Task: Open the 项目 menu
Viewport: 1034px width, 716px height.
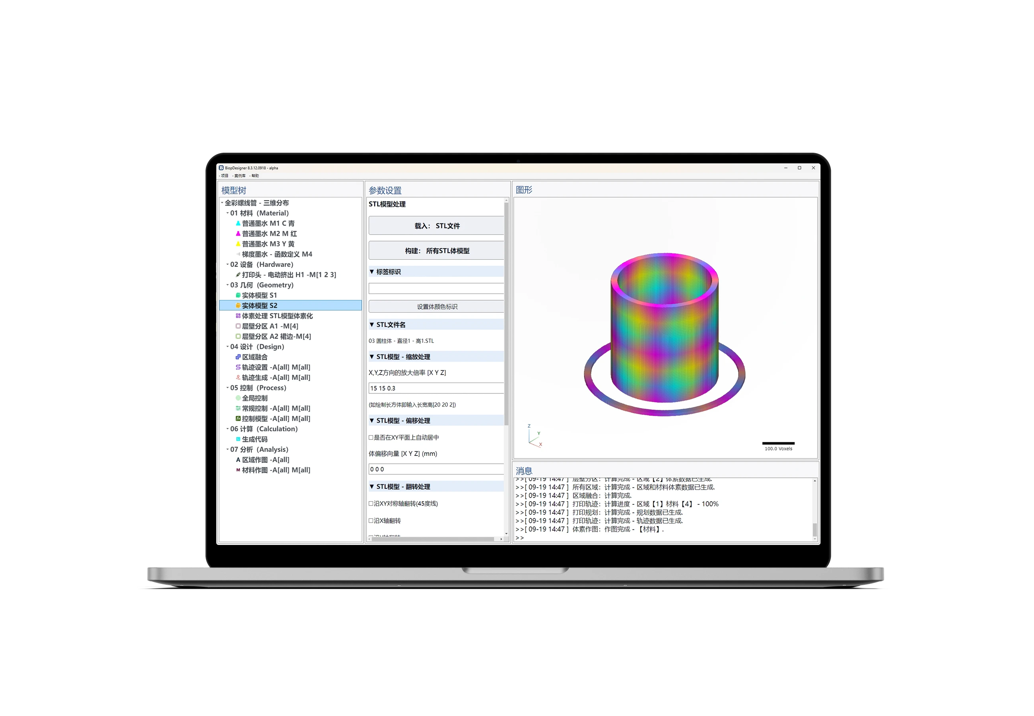Action: click(x=224, y=176)
